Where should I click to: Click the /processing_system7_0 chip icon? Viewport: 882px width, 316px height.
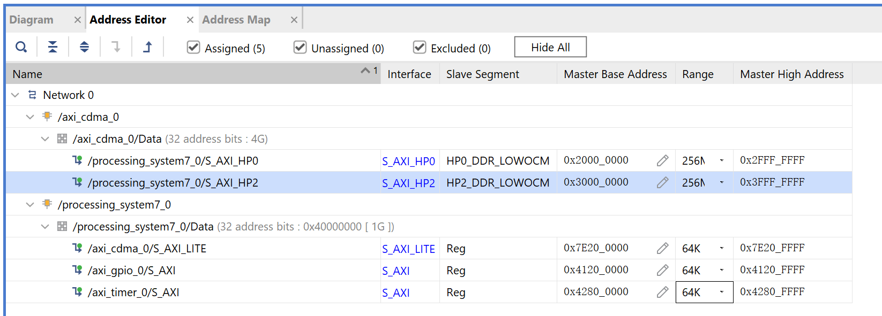point(47,204)
